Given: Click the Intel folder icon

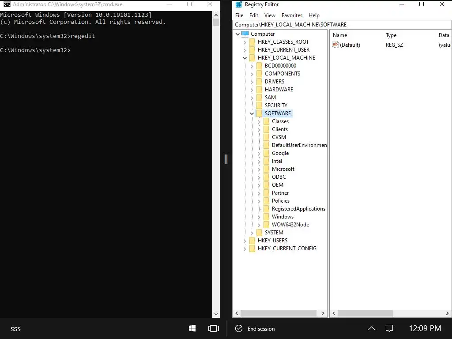Looking at the screenshot, I should click(x=266, y=161).
